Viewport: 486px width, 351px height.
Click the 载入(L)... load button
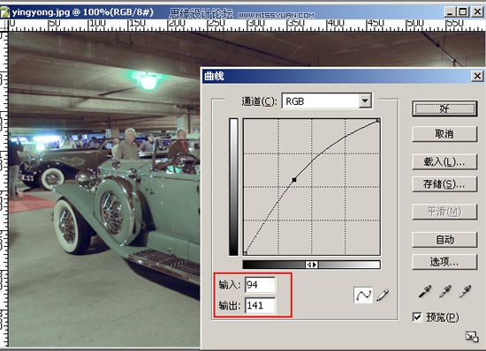pyautogui.click(x=444, y=161)
